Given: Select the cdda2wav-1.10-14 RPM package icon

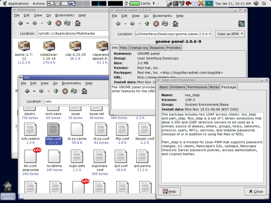Looking at the screenshot, I should [49, 46].
